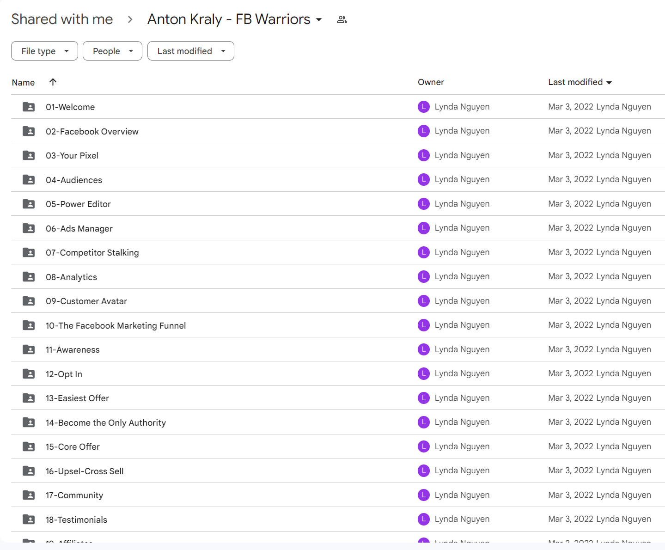The height and width of the screenshot is (550, 665).
Task: Click the shared people icon beside folder title
Action: 342,19
